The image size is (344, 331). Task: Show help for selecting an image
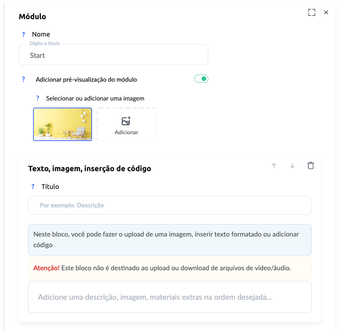point(38,98)
